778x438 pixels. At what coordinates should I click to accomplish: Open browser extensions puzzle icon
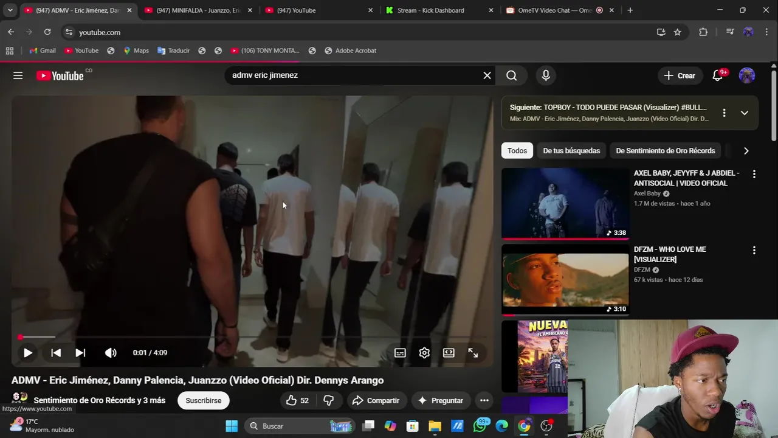[x=703, y=32]
